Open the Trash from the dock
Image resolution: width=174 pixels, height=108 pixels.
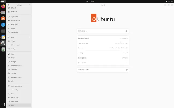[x=3, y=49]
